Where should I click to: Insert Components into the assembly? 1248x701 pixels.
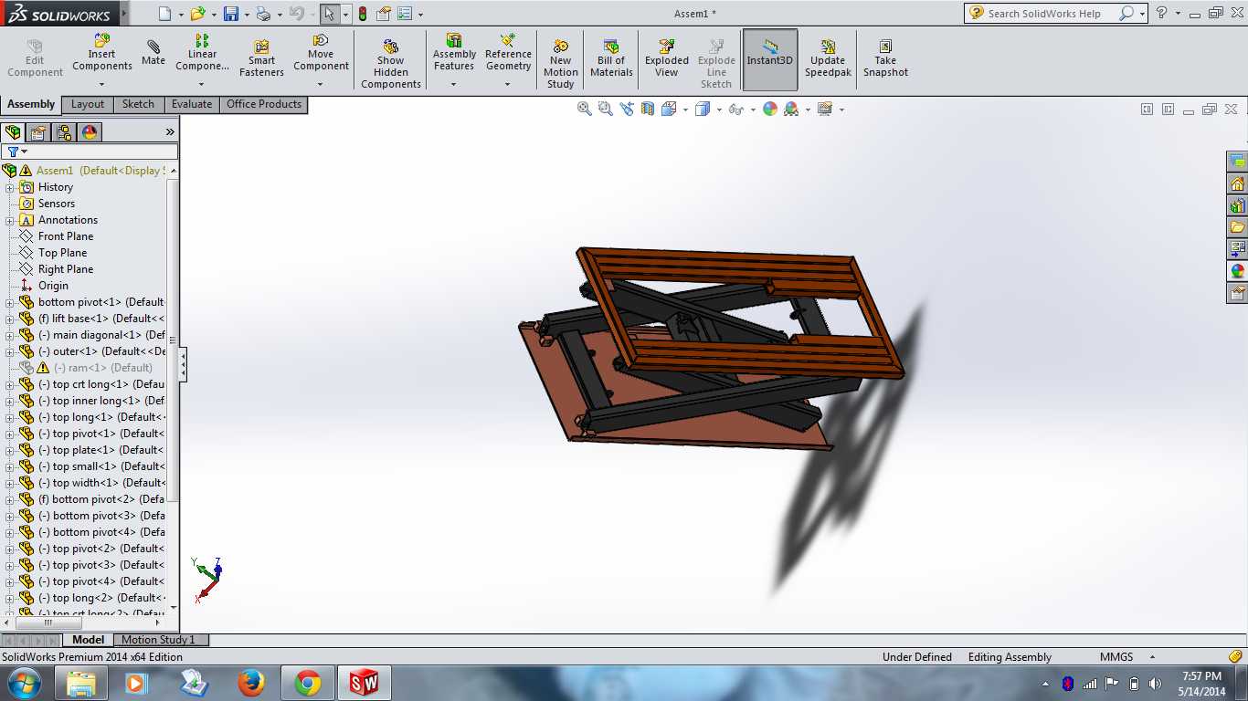pos(102,53)
